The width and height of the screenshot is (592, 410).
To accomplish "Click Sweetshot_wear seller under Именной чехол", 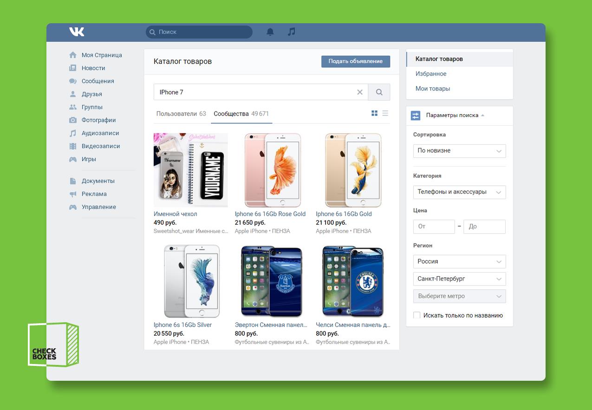I will pos(191,231).
